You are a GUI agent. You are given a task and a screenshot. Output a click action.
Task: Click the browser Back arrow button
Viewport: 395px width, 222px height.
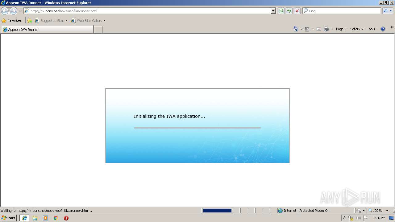5,11
